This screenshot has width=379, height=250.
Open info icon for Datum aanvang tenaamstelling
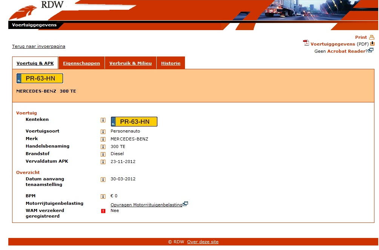pos(103,180)
